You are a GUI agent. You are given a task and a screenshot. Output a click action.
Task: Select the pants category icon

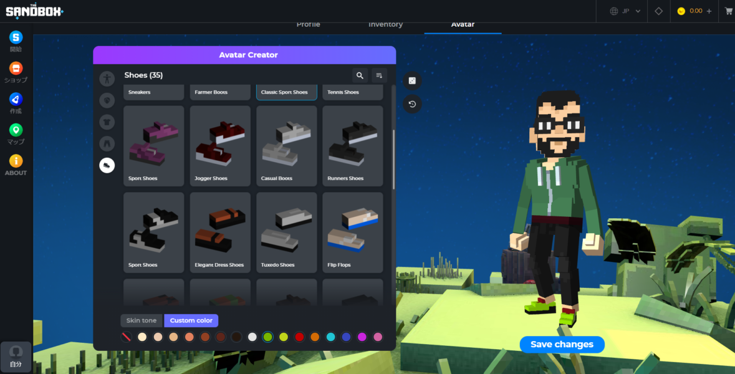(x=107, y=143)
